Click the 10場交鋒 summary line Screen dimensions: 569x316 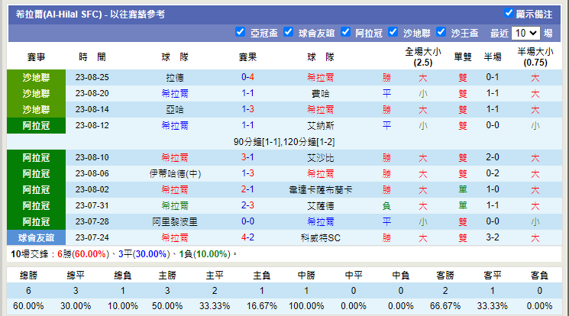coord(124,254)
